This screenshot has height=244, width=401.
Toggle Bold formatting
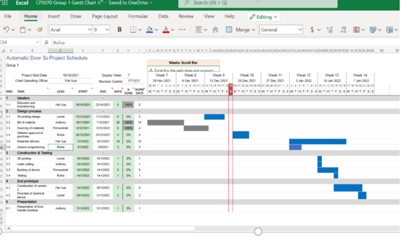tap(119, 30)
